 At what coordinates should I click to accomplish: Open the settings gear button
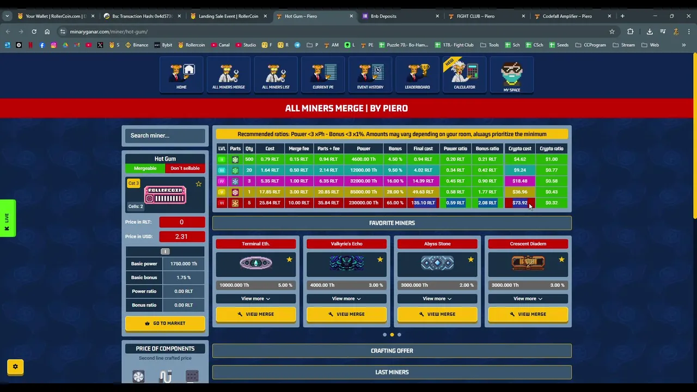tap(15, 367)
